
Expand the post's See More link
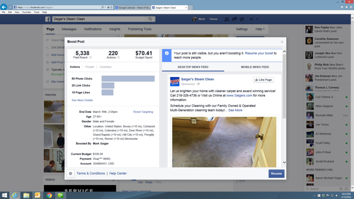tap(235, 110)
